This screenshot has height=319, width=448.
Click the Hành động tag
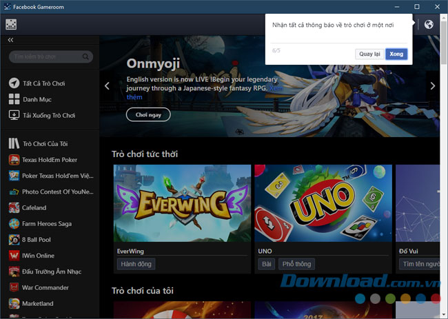click(136, 264)
